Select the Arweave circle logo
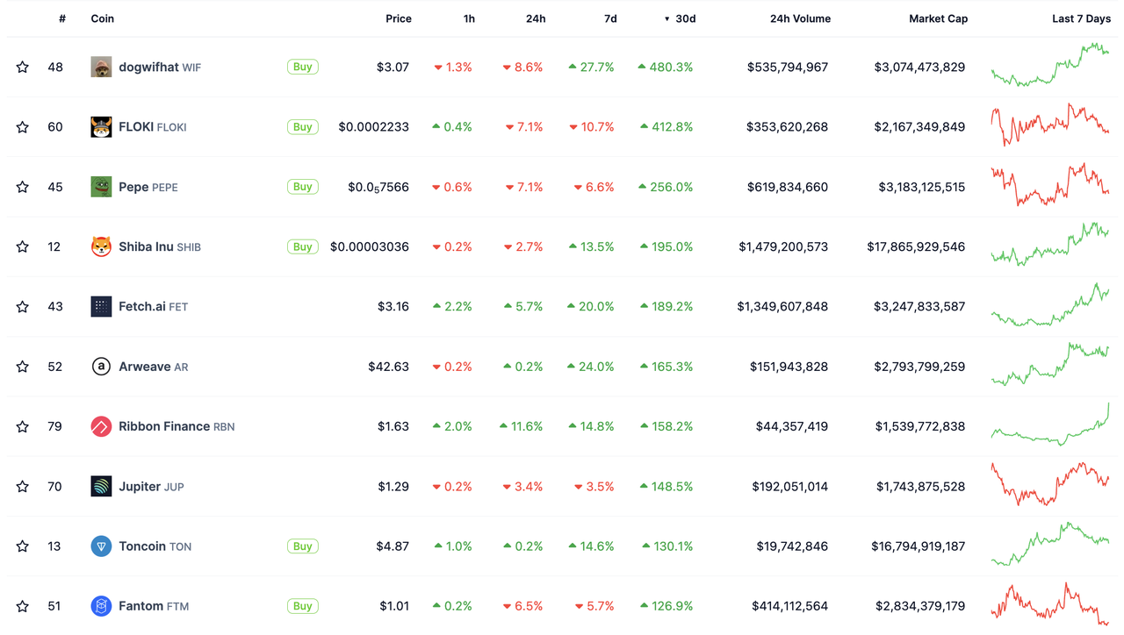Screen dimensions: 1124x635 click(x=101, y=366)
